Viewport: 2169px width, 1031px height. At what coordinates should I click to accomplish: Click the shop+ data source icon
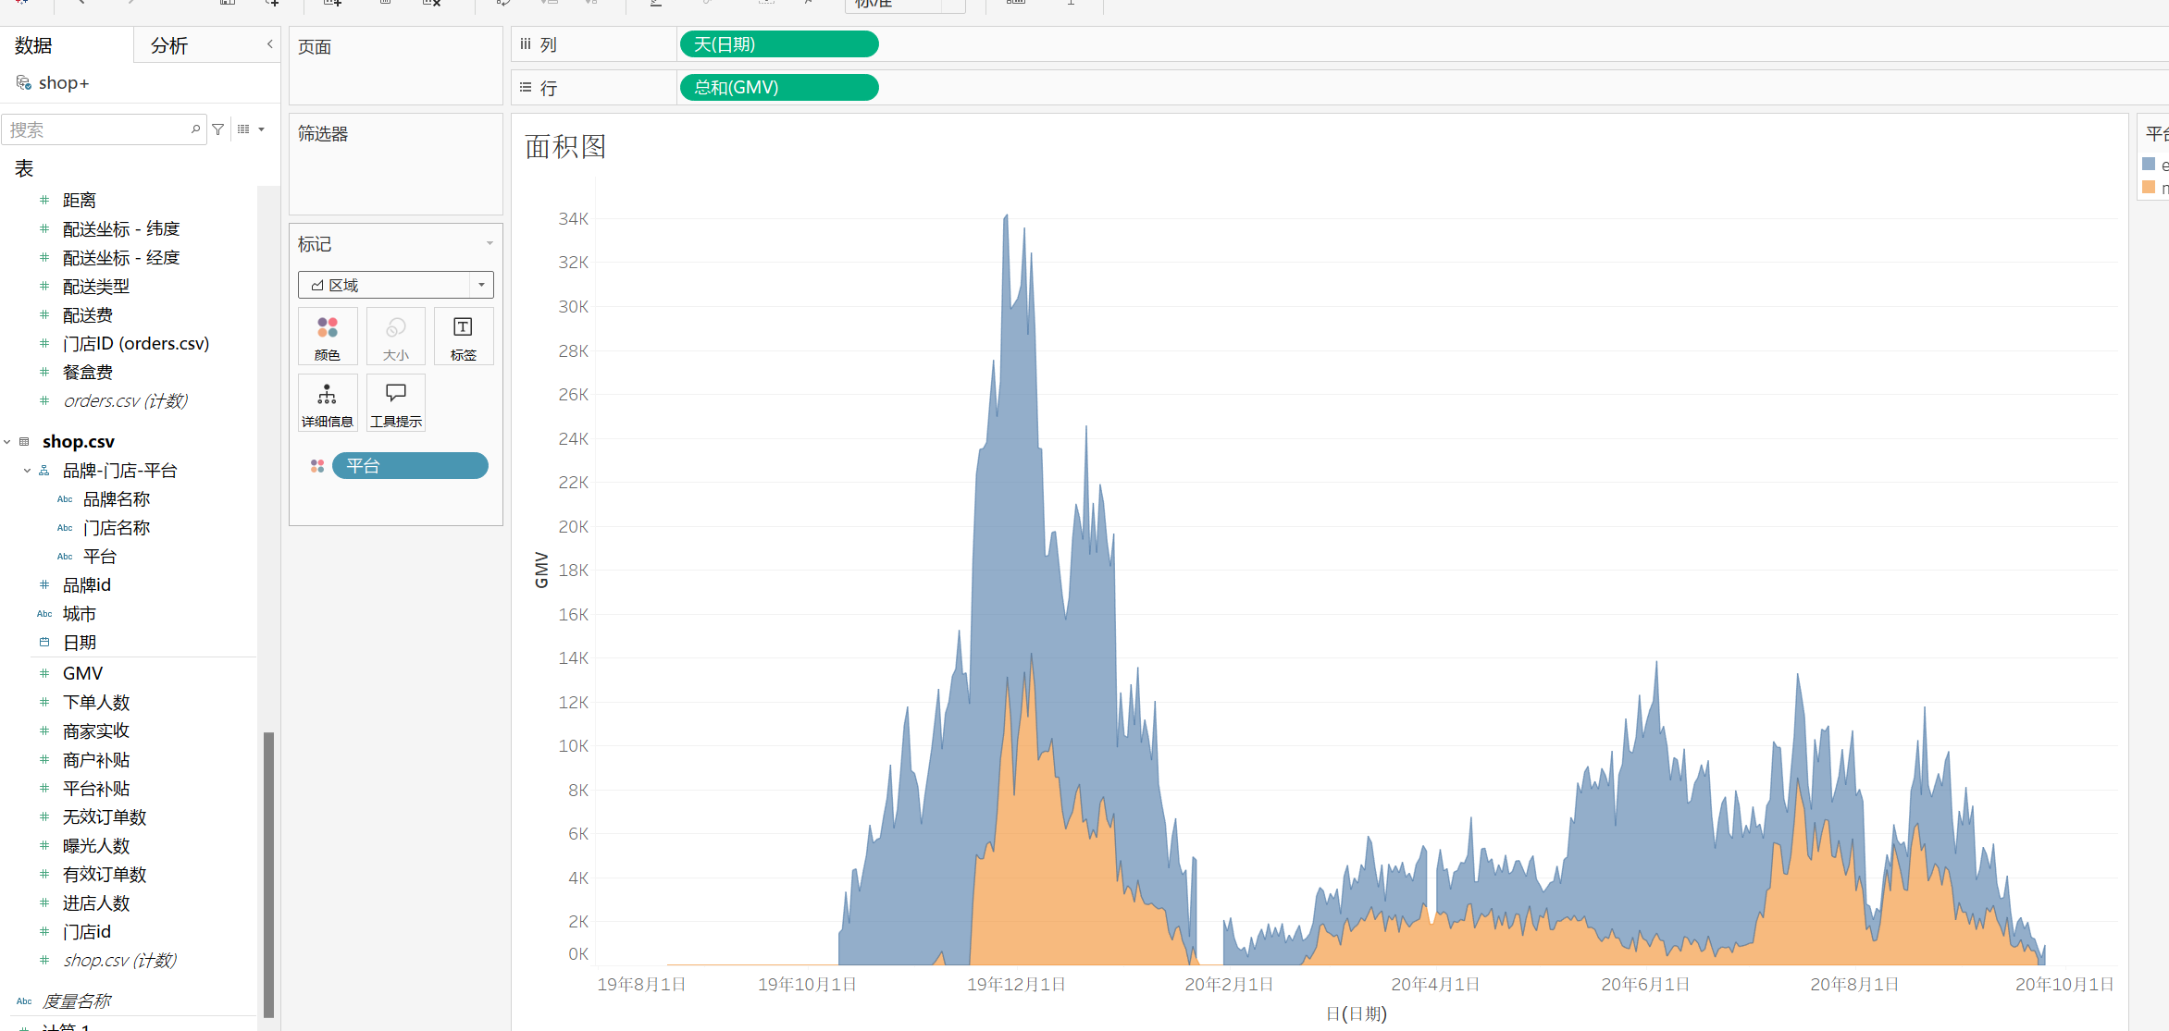(24, 83)
